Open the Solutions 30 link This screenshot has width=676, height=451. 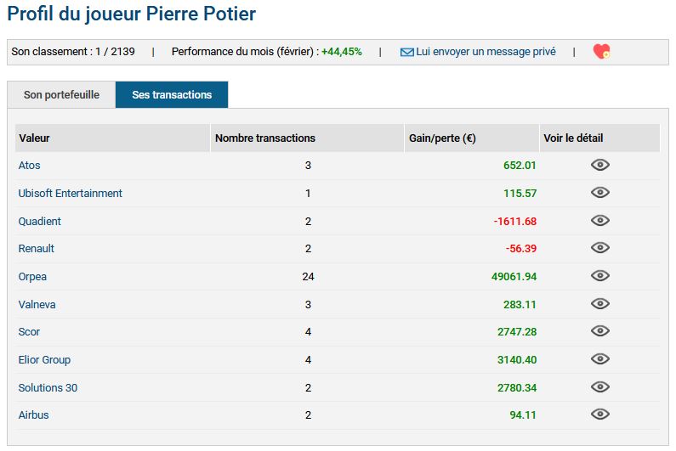coord(48,388)
